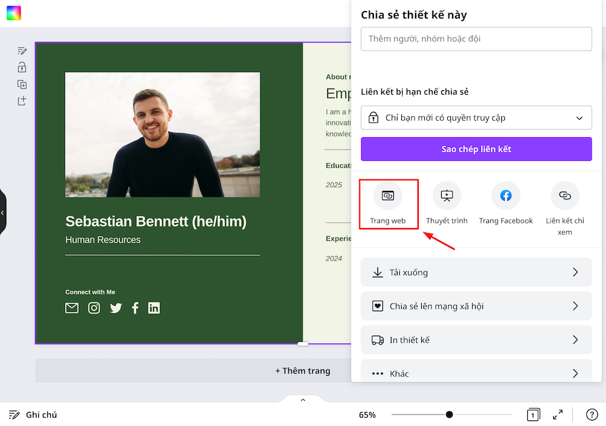Open the notes editing tool in sidebar
This screenshot has width=606, height=426.
click(x=22, y=51)
